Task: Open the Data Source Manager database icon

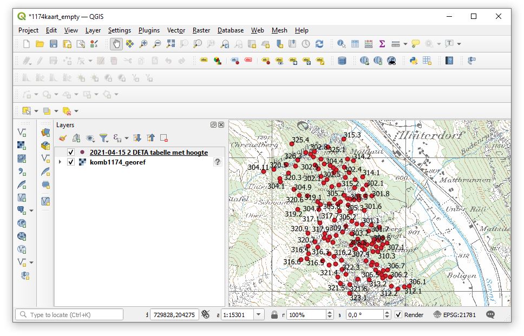Action: [342, 61]
